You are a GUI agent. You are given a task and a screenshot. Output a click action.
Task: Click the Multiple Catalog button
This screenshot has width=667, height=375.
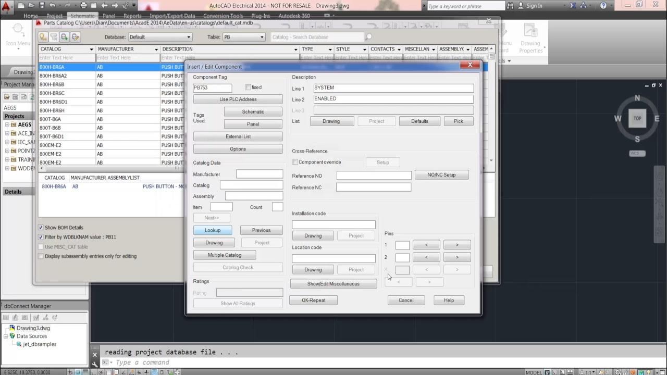225,255
